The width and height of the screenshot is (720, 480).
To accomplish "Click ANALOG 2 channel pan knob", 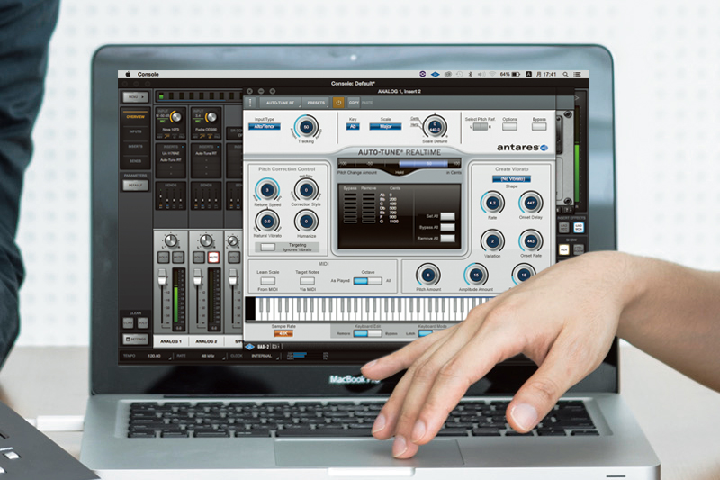I will (x=206, y=240).
